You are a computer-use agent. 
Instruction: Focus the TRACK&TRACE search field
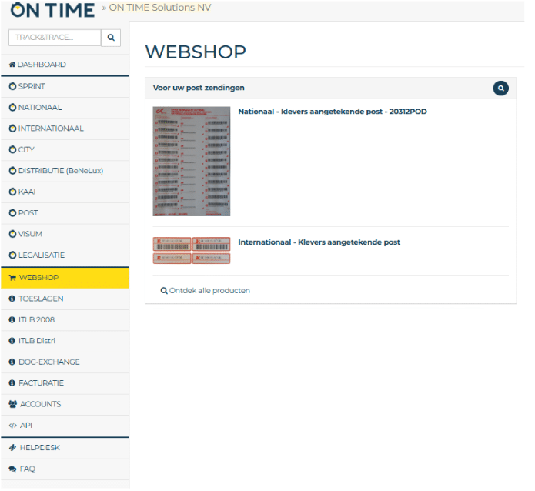pos(55,38)
